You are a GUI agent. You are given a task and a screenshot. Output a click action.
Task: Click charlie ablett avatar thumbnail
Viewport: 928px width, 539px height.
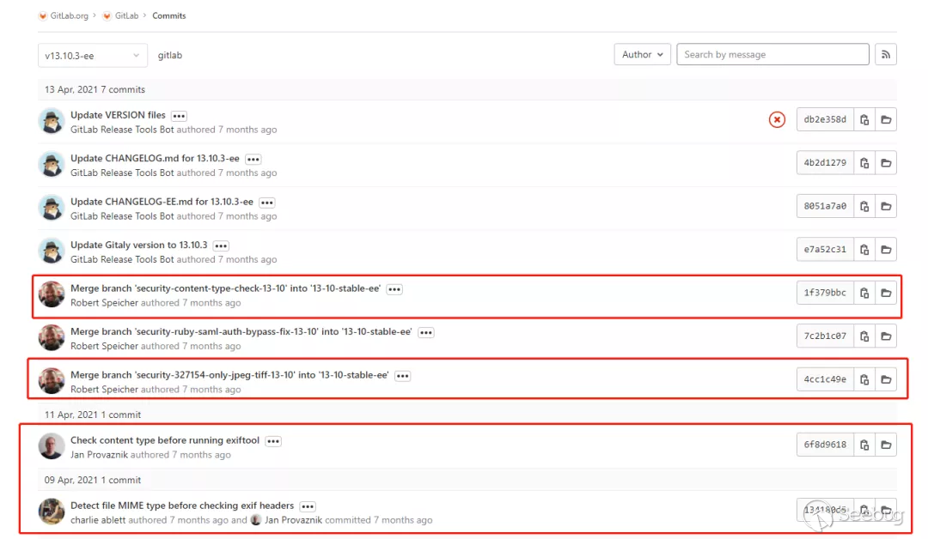[52, 512]
